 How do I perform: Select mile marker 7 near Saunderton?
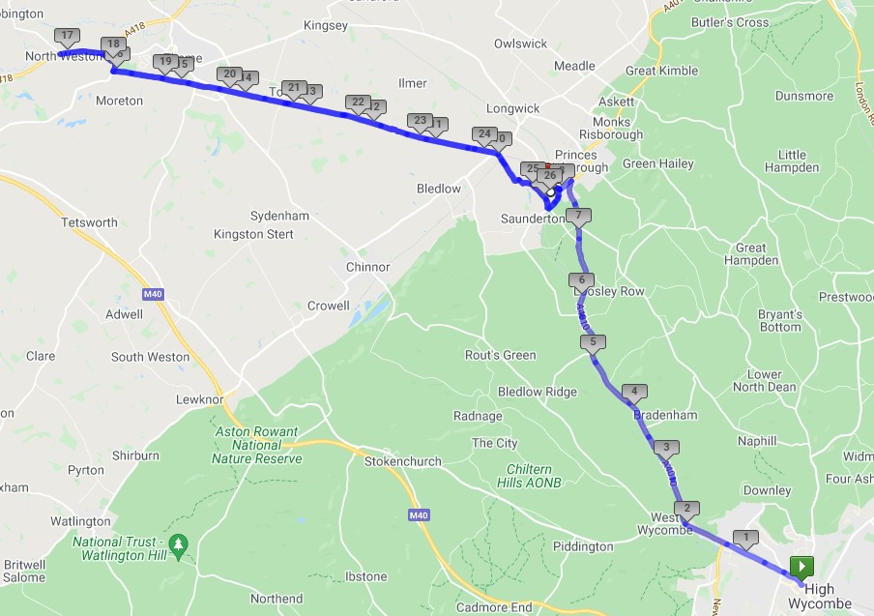tap(578, 217)
